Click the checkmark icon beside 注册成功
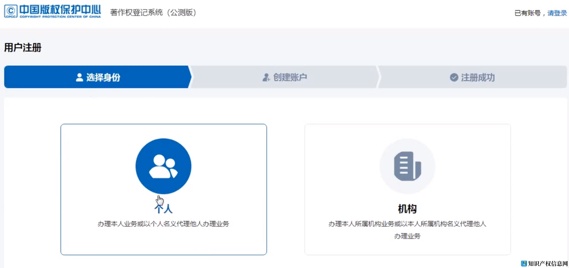 (454, 77)
